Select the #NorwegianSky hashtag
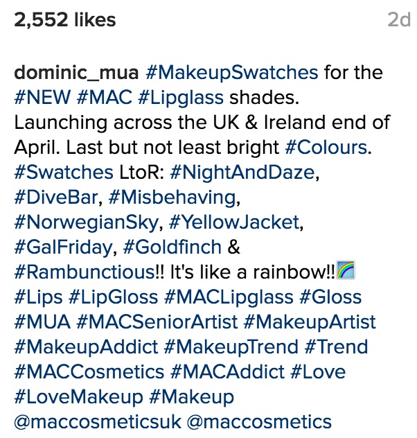Viewport: 417px width, 438px height. coord(87,223)
